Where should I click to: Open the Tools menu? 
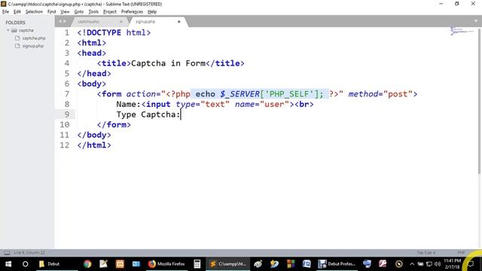93,12
